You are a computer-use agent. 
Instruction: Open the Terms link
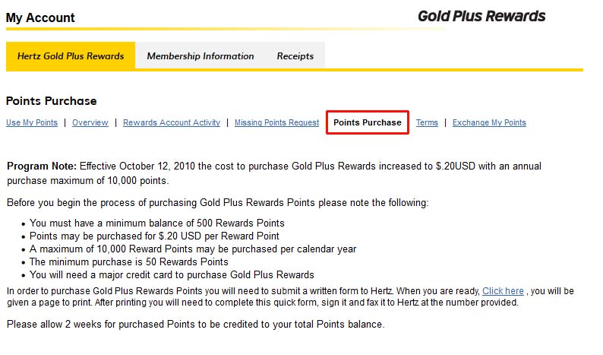(427, 122)
